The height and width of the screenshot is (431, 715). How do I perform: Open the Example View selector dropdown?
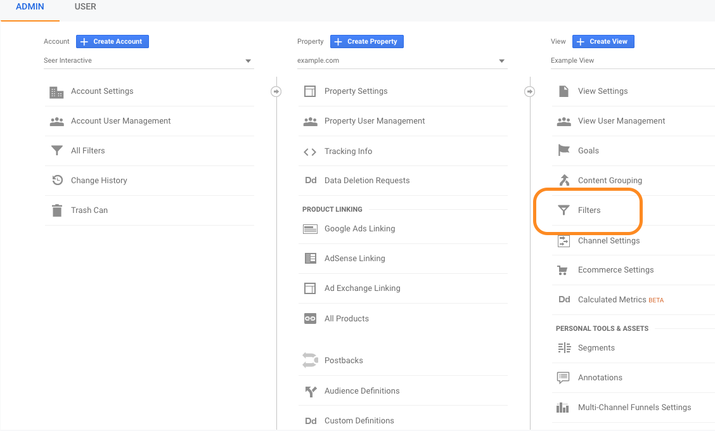tap(631, 61)
